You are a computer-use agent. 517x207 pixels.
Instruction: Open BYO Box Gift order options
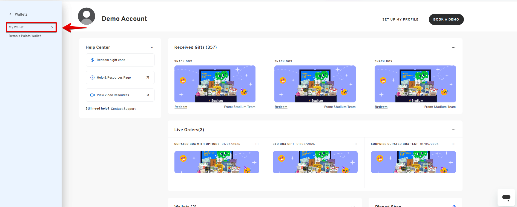tap(355, 144)
